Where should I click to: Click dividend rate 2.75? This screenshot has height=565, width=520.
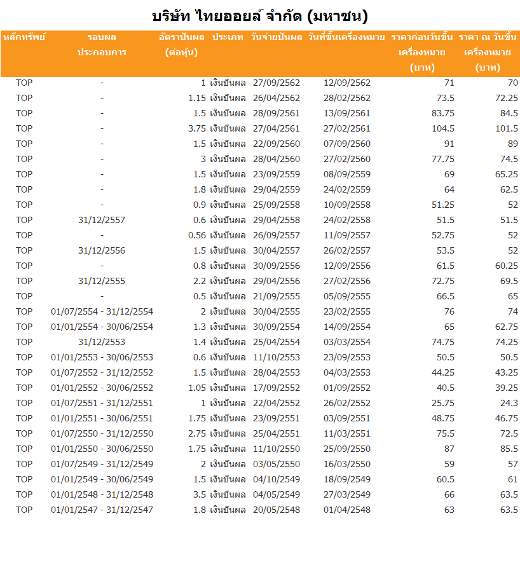pyautogui.click(x=197, y=433)
